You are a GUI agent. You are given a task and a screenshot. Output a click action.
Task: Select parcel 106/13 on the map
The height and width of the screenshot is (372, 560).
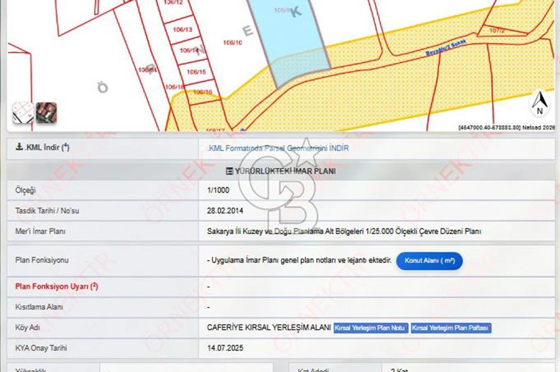(183, 29)
